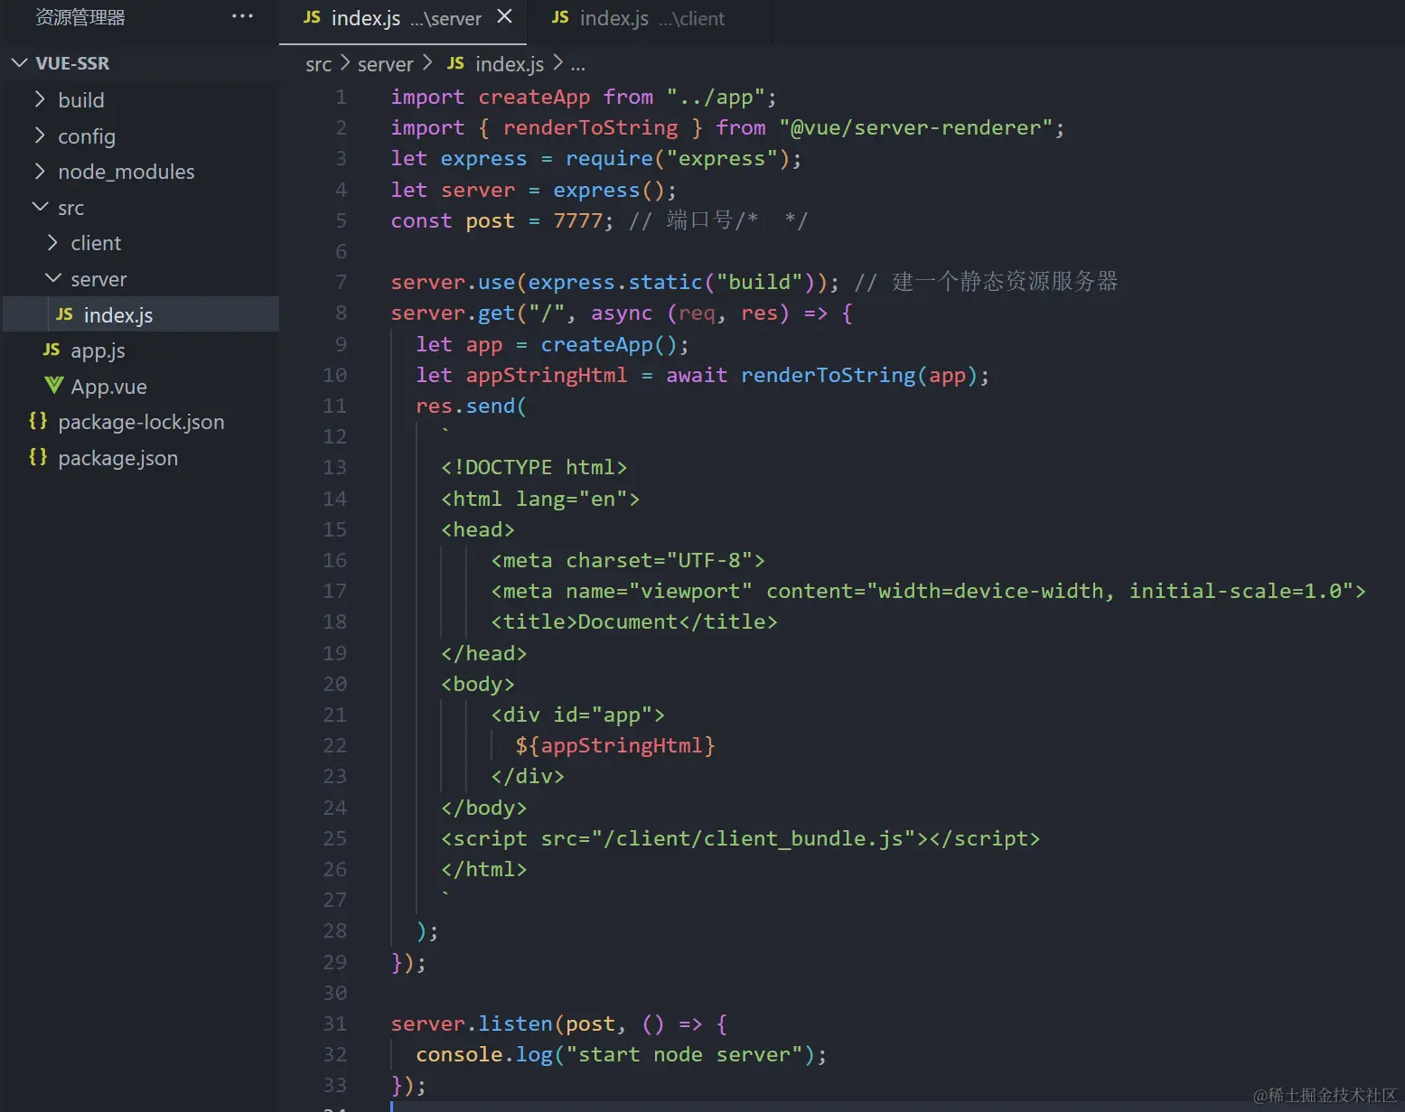Screen dimensions: 1405x1112
Task: Expand the build folder chevron
Action: point(40,98)
